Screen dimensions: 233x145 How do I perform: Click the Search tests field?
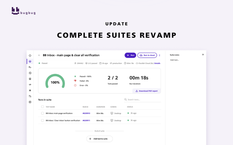tap(143, 100)
